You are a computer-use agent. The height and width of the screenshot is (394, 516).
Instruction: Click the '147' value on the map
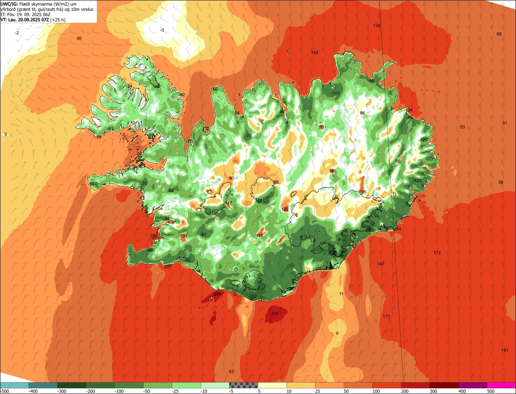pos(381,264)
